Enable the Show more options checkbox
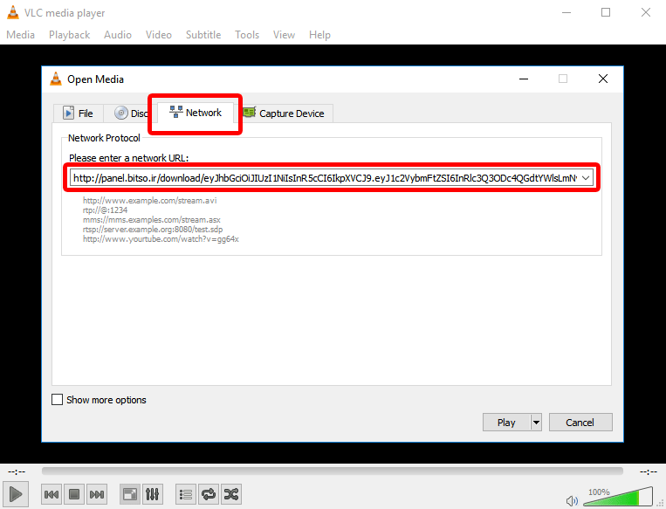This screenshot has height=509, width=666. 58,400
